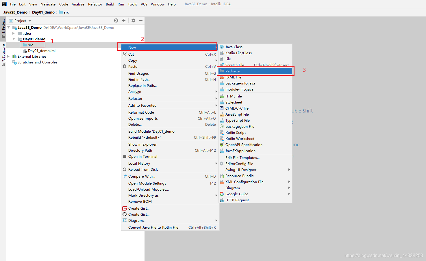Click the Kotlin Script icon

222,132
